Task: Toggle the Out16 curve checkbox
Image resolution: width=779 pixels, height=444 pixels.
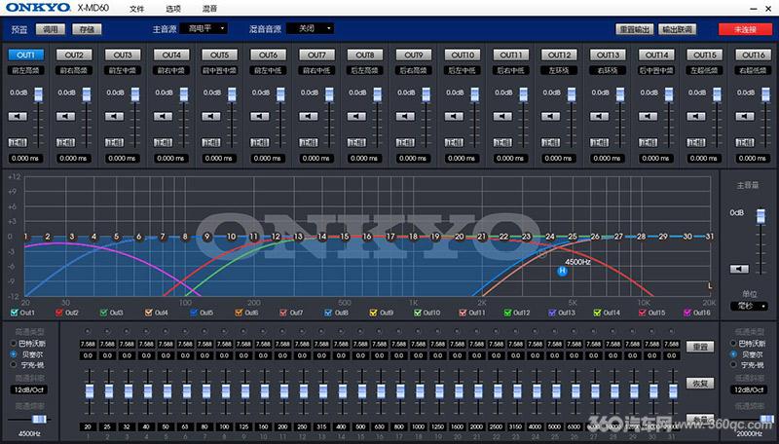Action: [x=687, y=313]
